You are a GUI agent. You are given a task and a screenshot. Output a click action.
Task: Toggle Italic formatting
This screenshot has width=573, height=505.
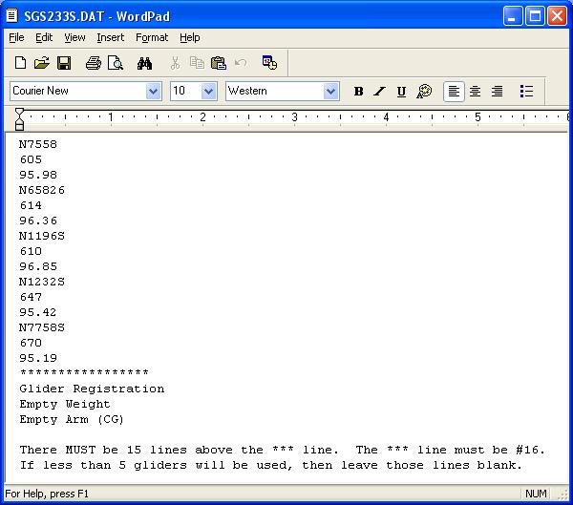point(379,92)
